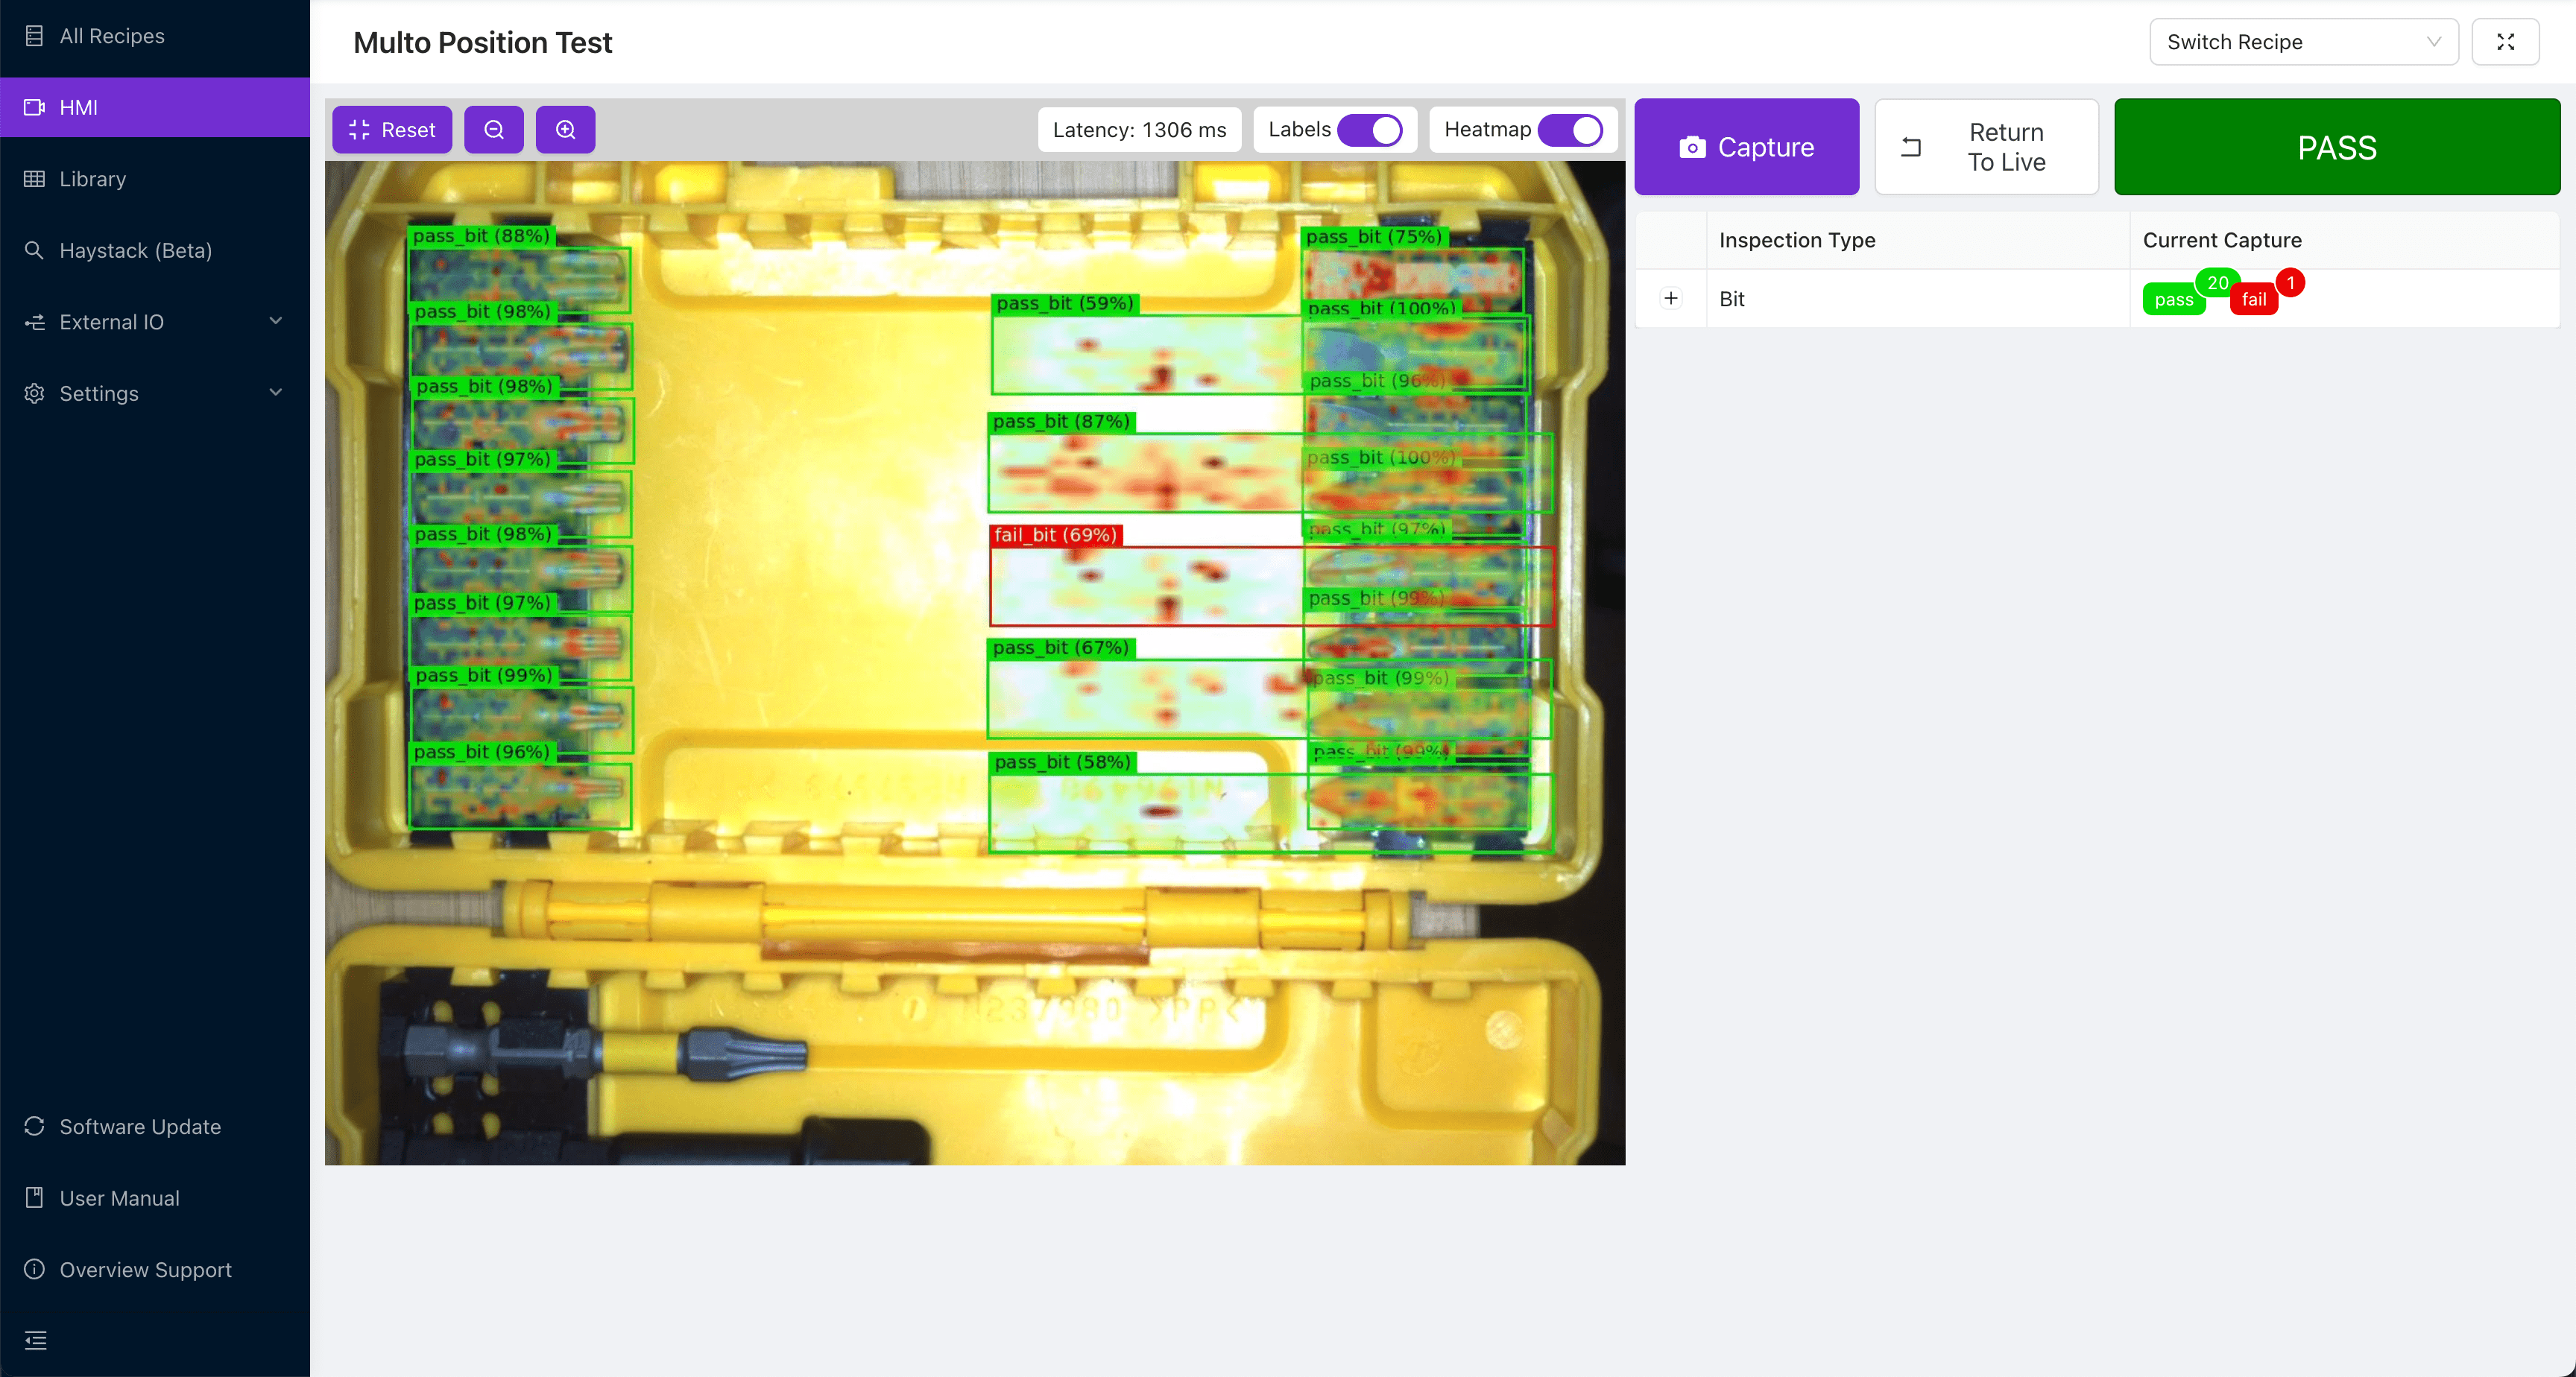The width and height of the screenshot is (2576, 1377).
Task: Open Haystack (Beta) search page
Action: [x=135, y=250]
